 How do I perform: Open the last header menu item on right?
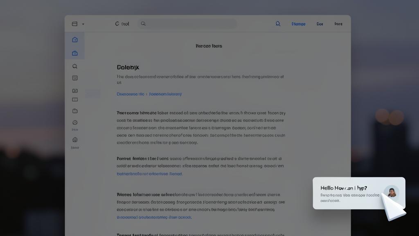pos(338,24)
